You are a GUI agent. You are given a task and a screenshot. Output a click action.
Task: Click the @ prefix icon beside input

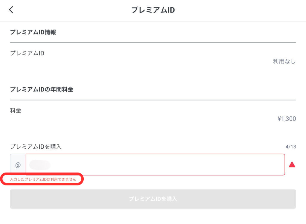pyautogui.click(x=18, y=164)
